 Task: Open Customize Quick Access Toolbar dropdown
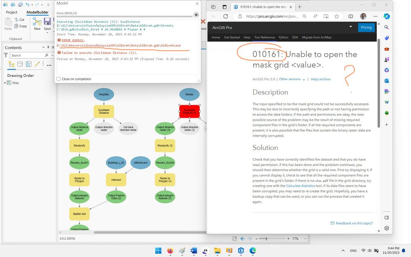[x=48, y=5]
